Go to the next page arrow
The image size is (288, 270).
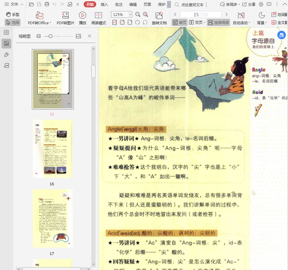point(226,14)
